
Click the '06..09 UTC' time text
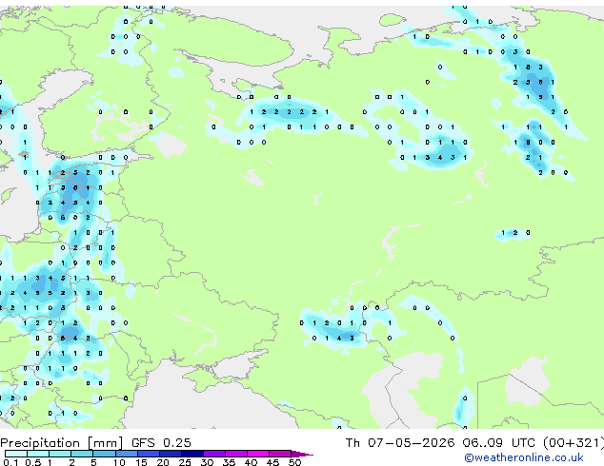click(x=498, y=443)
